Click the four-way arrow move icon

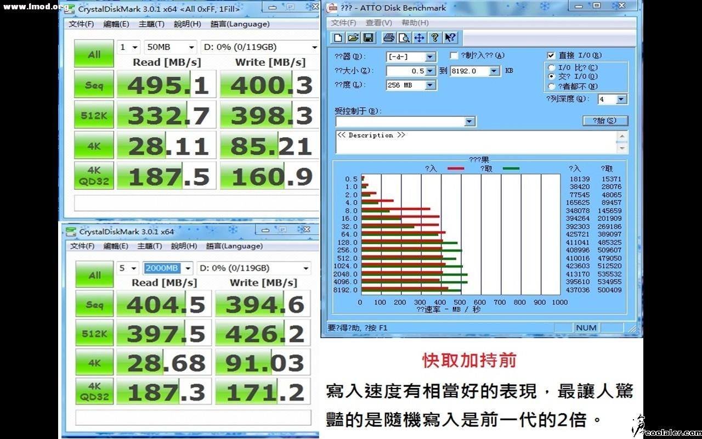tap(419, 38)
